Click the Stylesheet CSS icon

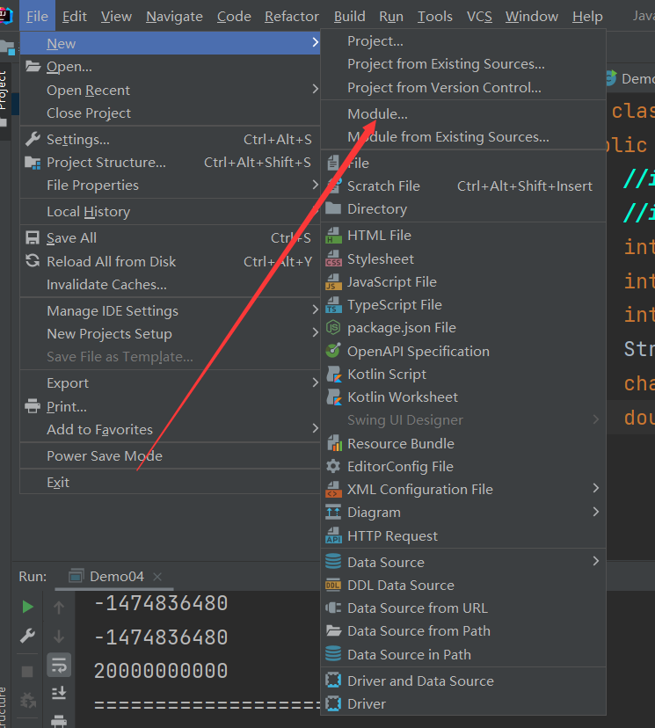click(x=333, y=259)
